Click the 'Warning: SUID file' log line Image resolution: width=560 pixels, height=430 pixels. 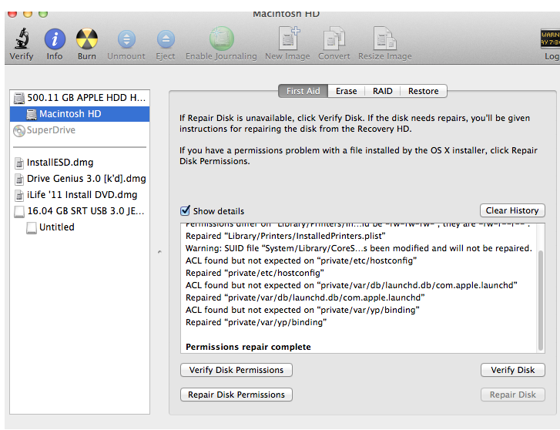359,248
